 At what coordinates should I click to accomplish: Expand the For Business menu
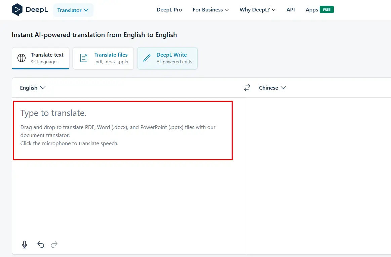pyautogui.click(x=211, y=10)
